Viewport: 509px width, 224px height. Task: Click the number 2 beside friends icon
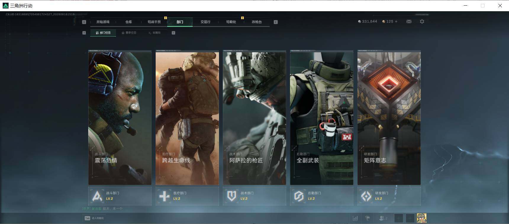[386, 218]
